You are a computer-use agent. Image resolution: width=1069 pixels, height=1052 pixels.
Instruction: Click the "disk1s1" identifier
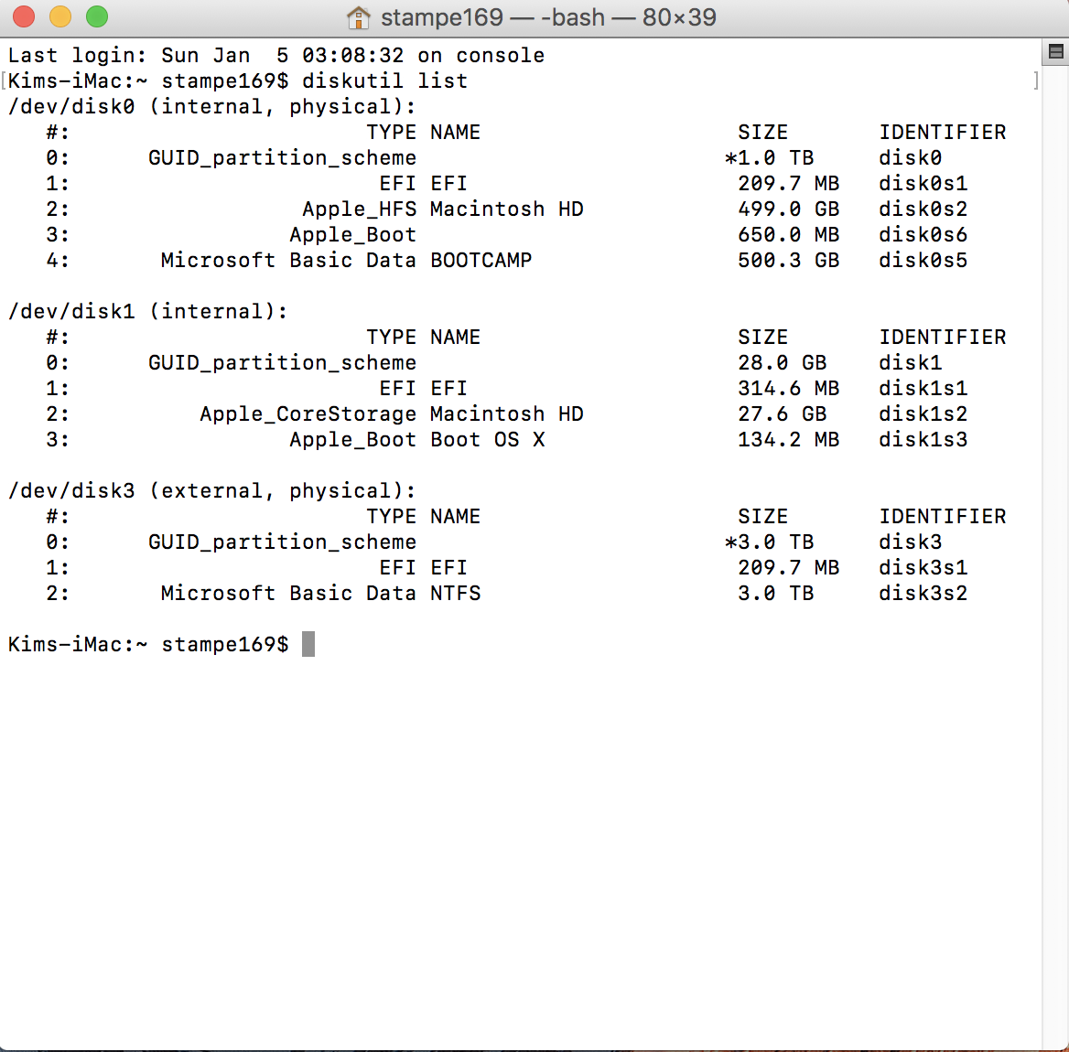coord(923,389)
